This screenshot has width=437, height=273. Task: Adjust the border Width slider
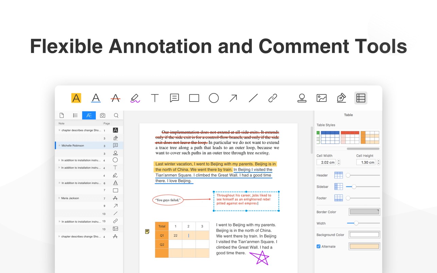pyautogui.click(x=356, y=223)
